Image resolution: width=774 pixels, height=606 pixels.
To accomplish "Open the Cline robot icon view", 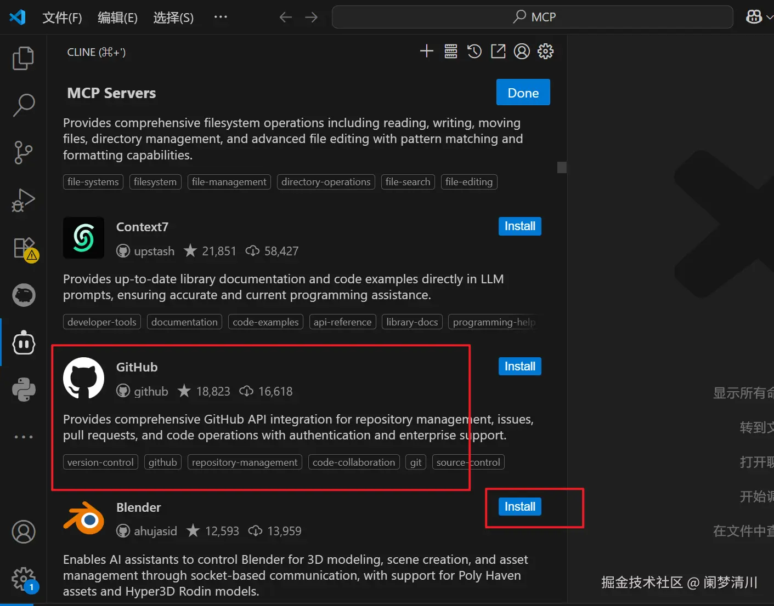I will (x=24, y=343).
